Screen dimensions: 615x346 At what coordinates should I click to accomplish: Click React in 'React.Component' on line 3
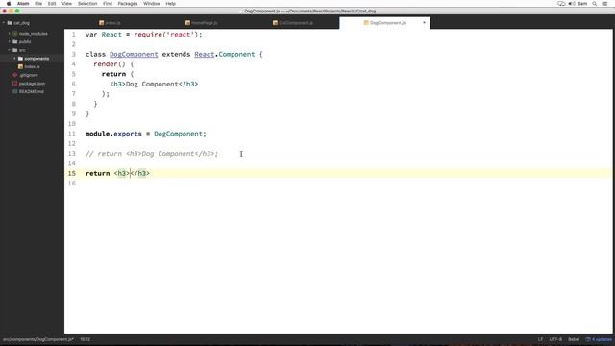click(205, 54)
